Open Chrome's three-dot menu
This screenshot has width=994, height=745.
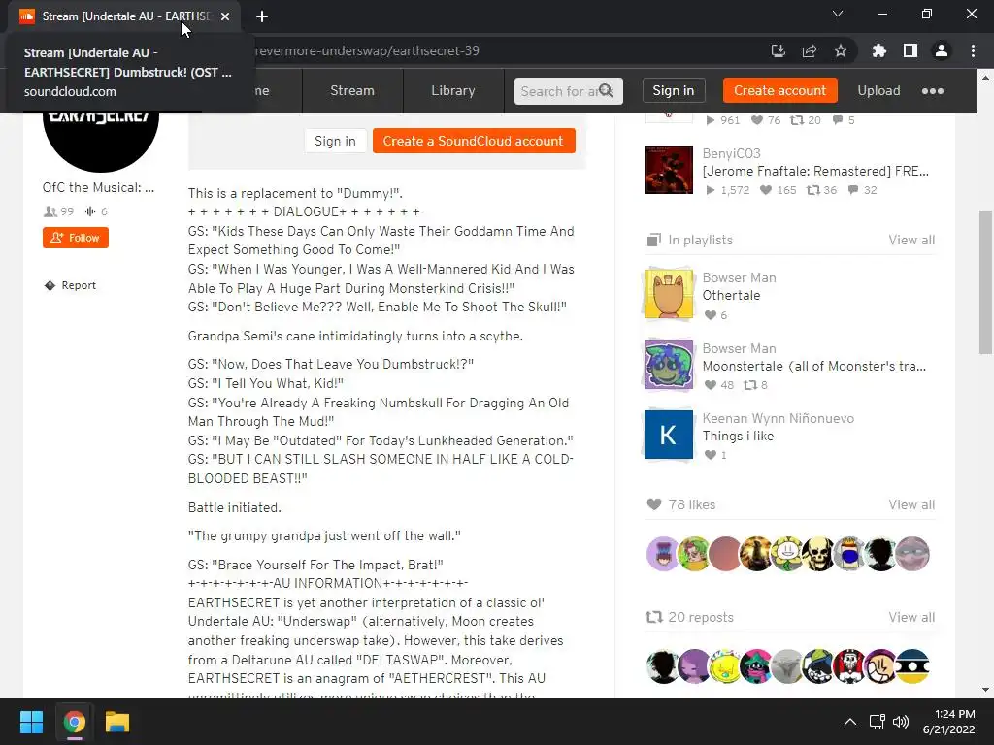[x=973, y=50]
